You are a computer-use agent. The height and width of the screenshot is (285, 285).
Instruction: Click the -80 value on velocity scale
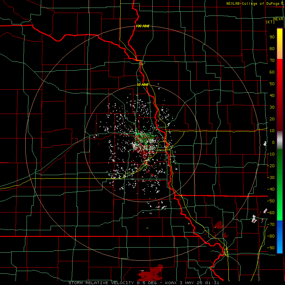tap(271, 236)
